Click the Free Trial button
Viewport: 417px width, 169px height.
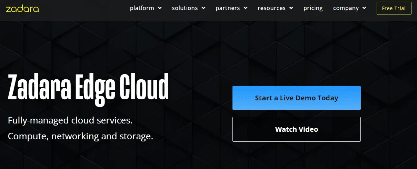coord(394,8)
